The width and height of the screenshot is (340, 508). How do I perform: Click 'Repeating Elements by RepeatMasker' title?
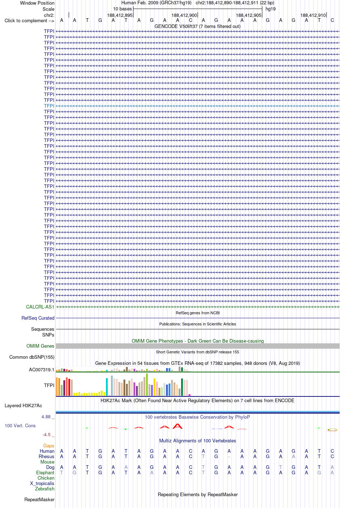(198, 494)
